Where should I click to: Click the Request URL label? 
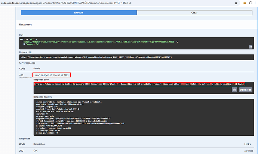25,52
